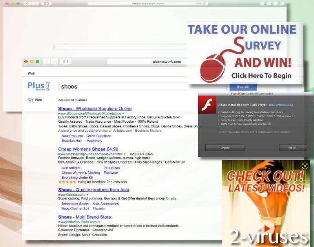This screenshot has height=247, width=314.
Task: Dismiss the Latest Videos ad with its X
Action: [x=305, y=167]
